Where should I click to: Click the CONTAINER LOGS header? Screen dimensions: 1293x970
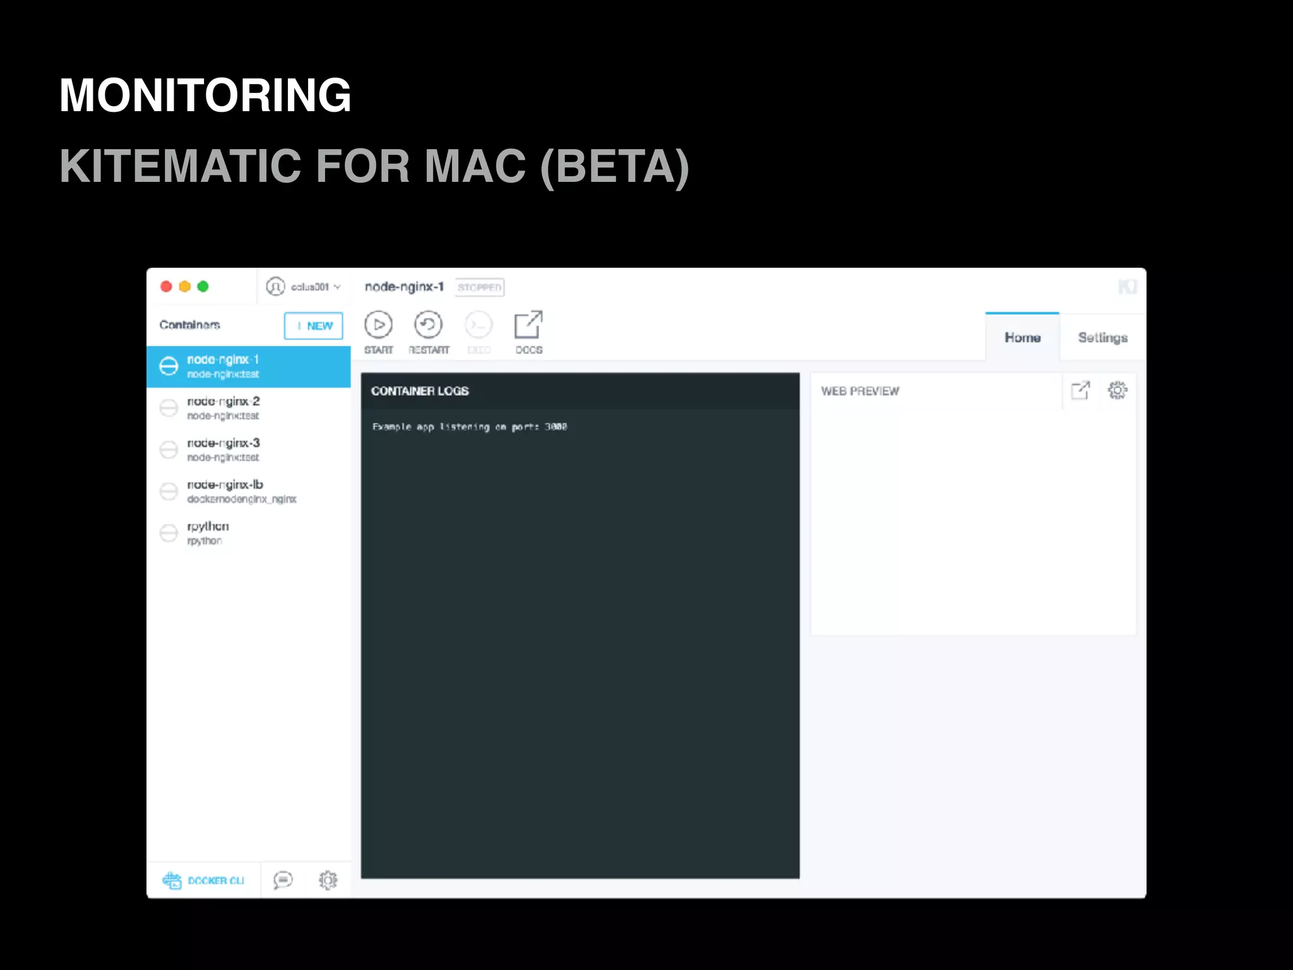[x=420, y=391]
